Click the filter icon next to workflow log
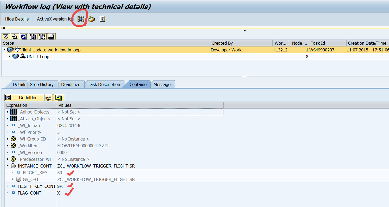This screenshot has width=389, height=207. (x=91, y=19)
